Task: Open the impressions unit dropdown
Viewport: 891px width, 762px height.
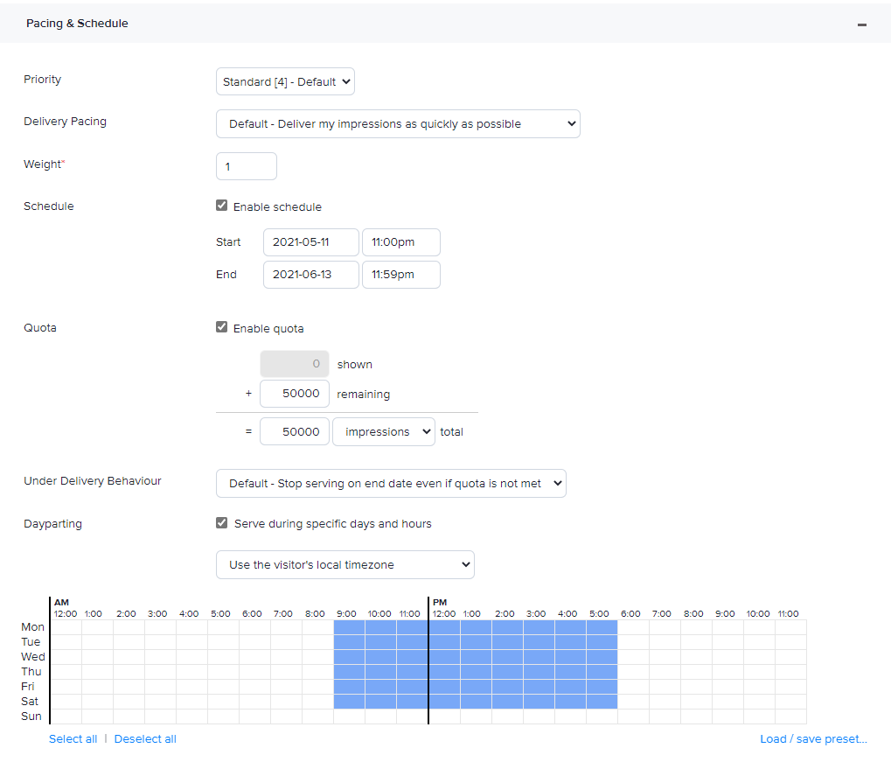Action: point(383,431)
